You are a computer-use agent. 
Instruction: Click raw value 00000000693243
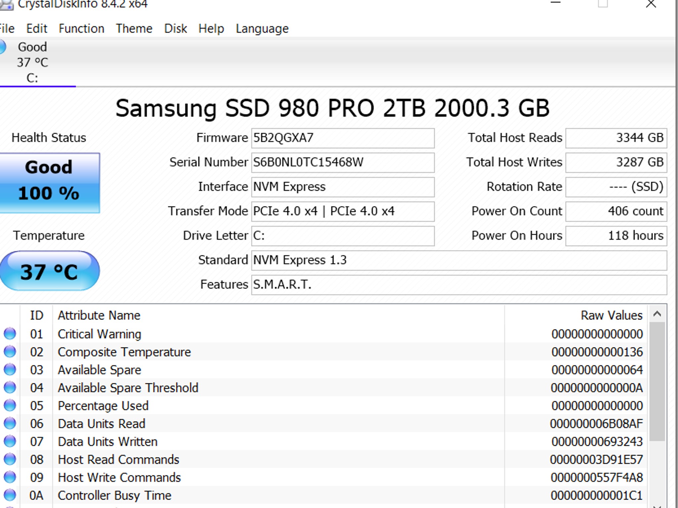[597, 442]
